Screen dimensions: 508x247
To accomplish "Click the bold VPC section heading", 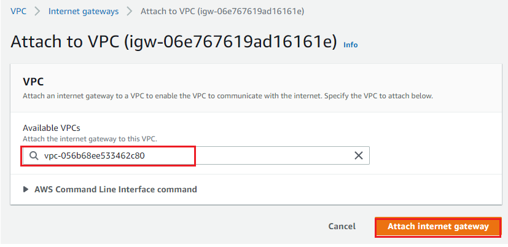I will [33, 82].
